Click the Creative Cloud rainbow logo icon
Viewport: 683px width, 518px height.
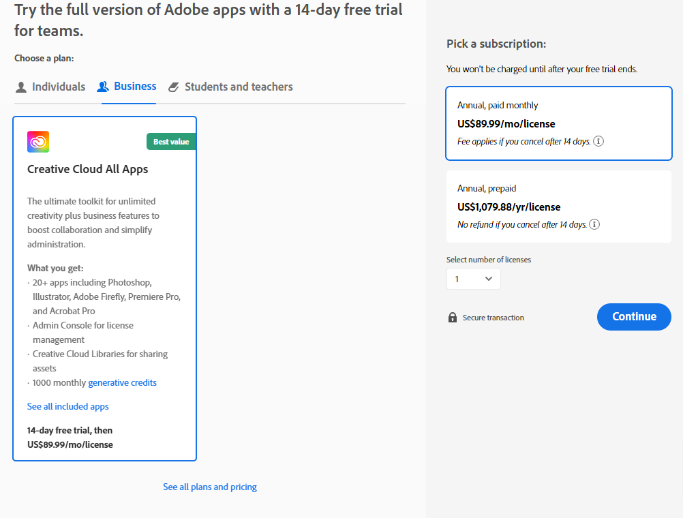[x=38, y=142]
